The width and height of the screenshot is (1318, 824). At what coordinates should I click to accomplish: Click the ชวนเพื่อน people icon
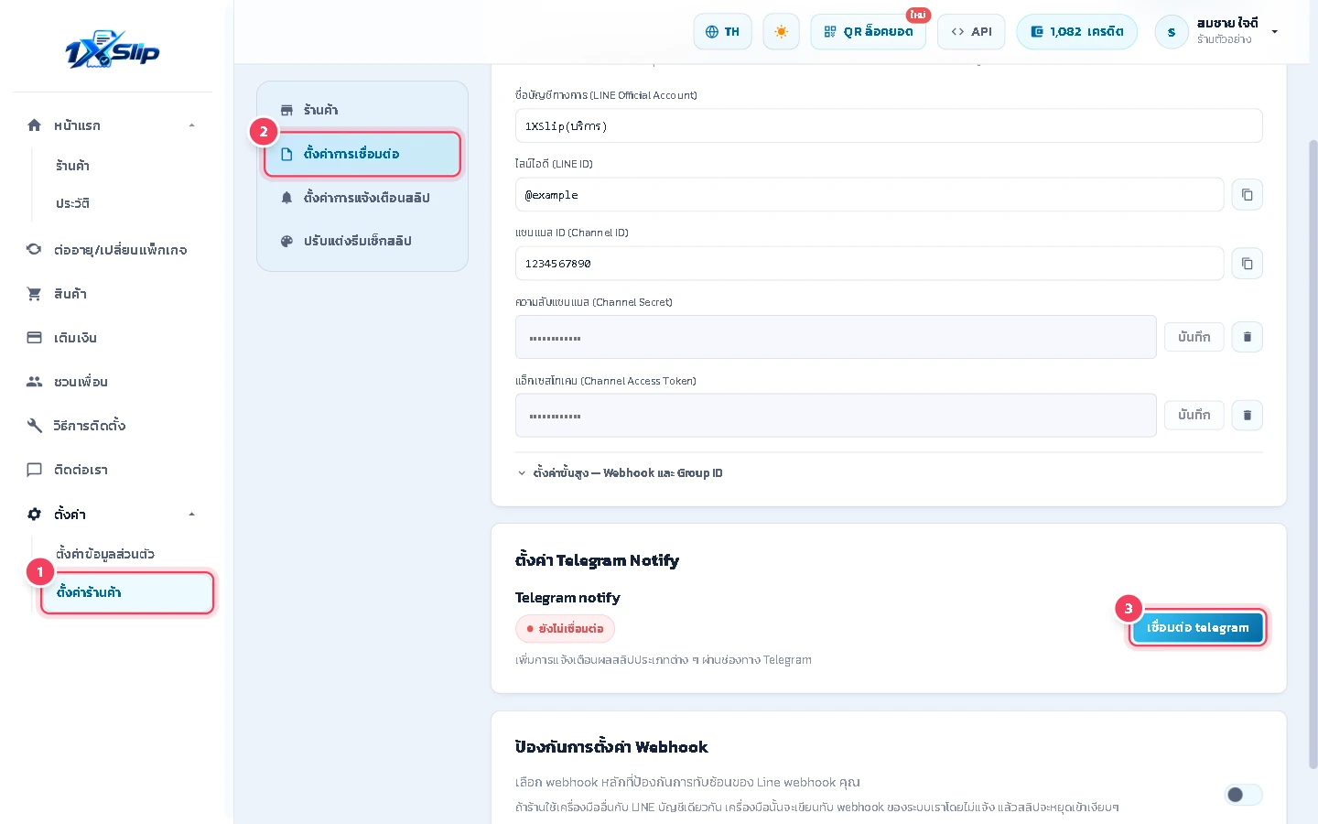tap(34, 382)
